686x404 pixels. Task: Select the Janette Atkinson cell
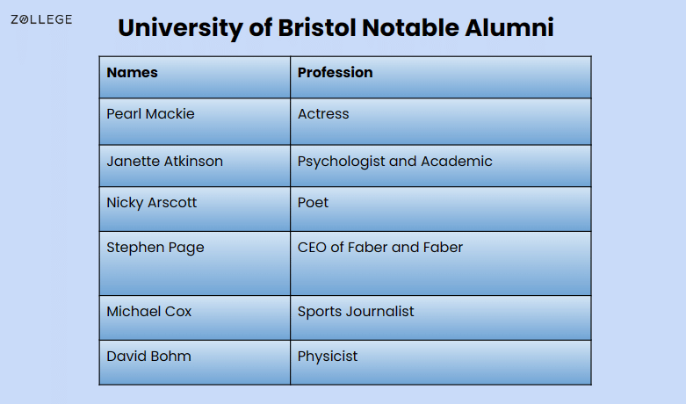pyautogui.click(x=195, y=166)
